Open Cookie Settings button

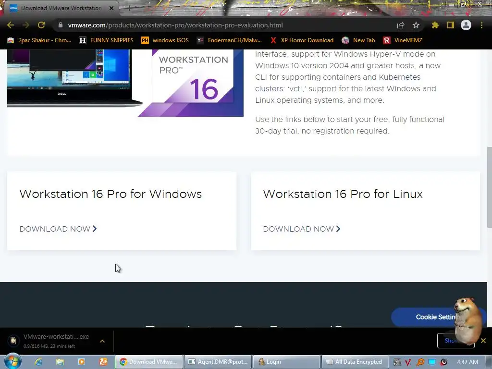pyautogui.click(x=434, y=317)
